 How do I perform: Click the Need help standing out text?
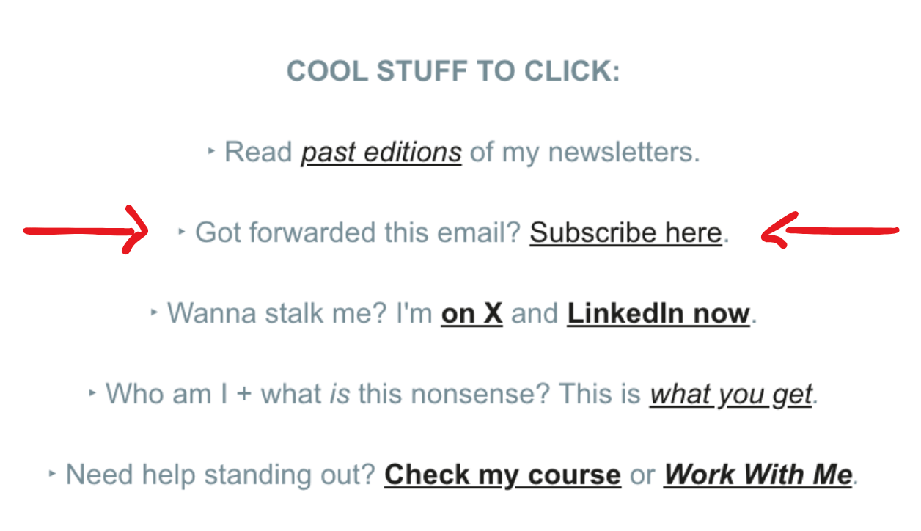pos(221,475)
